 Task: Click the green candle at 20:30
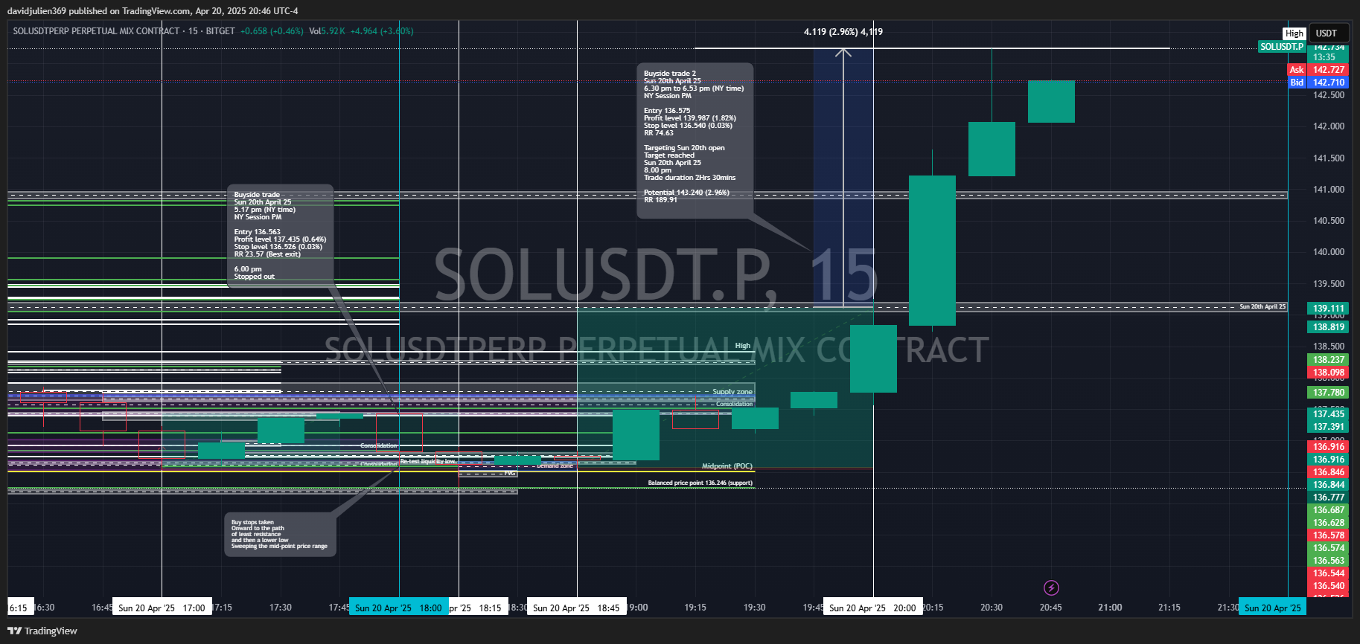click(x=992, y=149)
